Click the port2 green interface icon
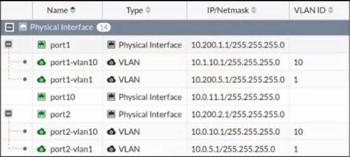This screenshot has height=157, width=350. pos(41,114)
